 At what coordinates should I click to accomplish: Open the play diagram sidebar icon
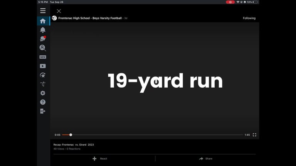coord(43,84)
